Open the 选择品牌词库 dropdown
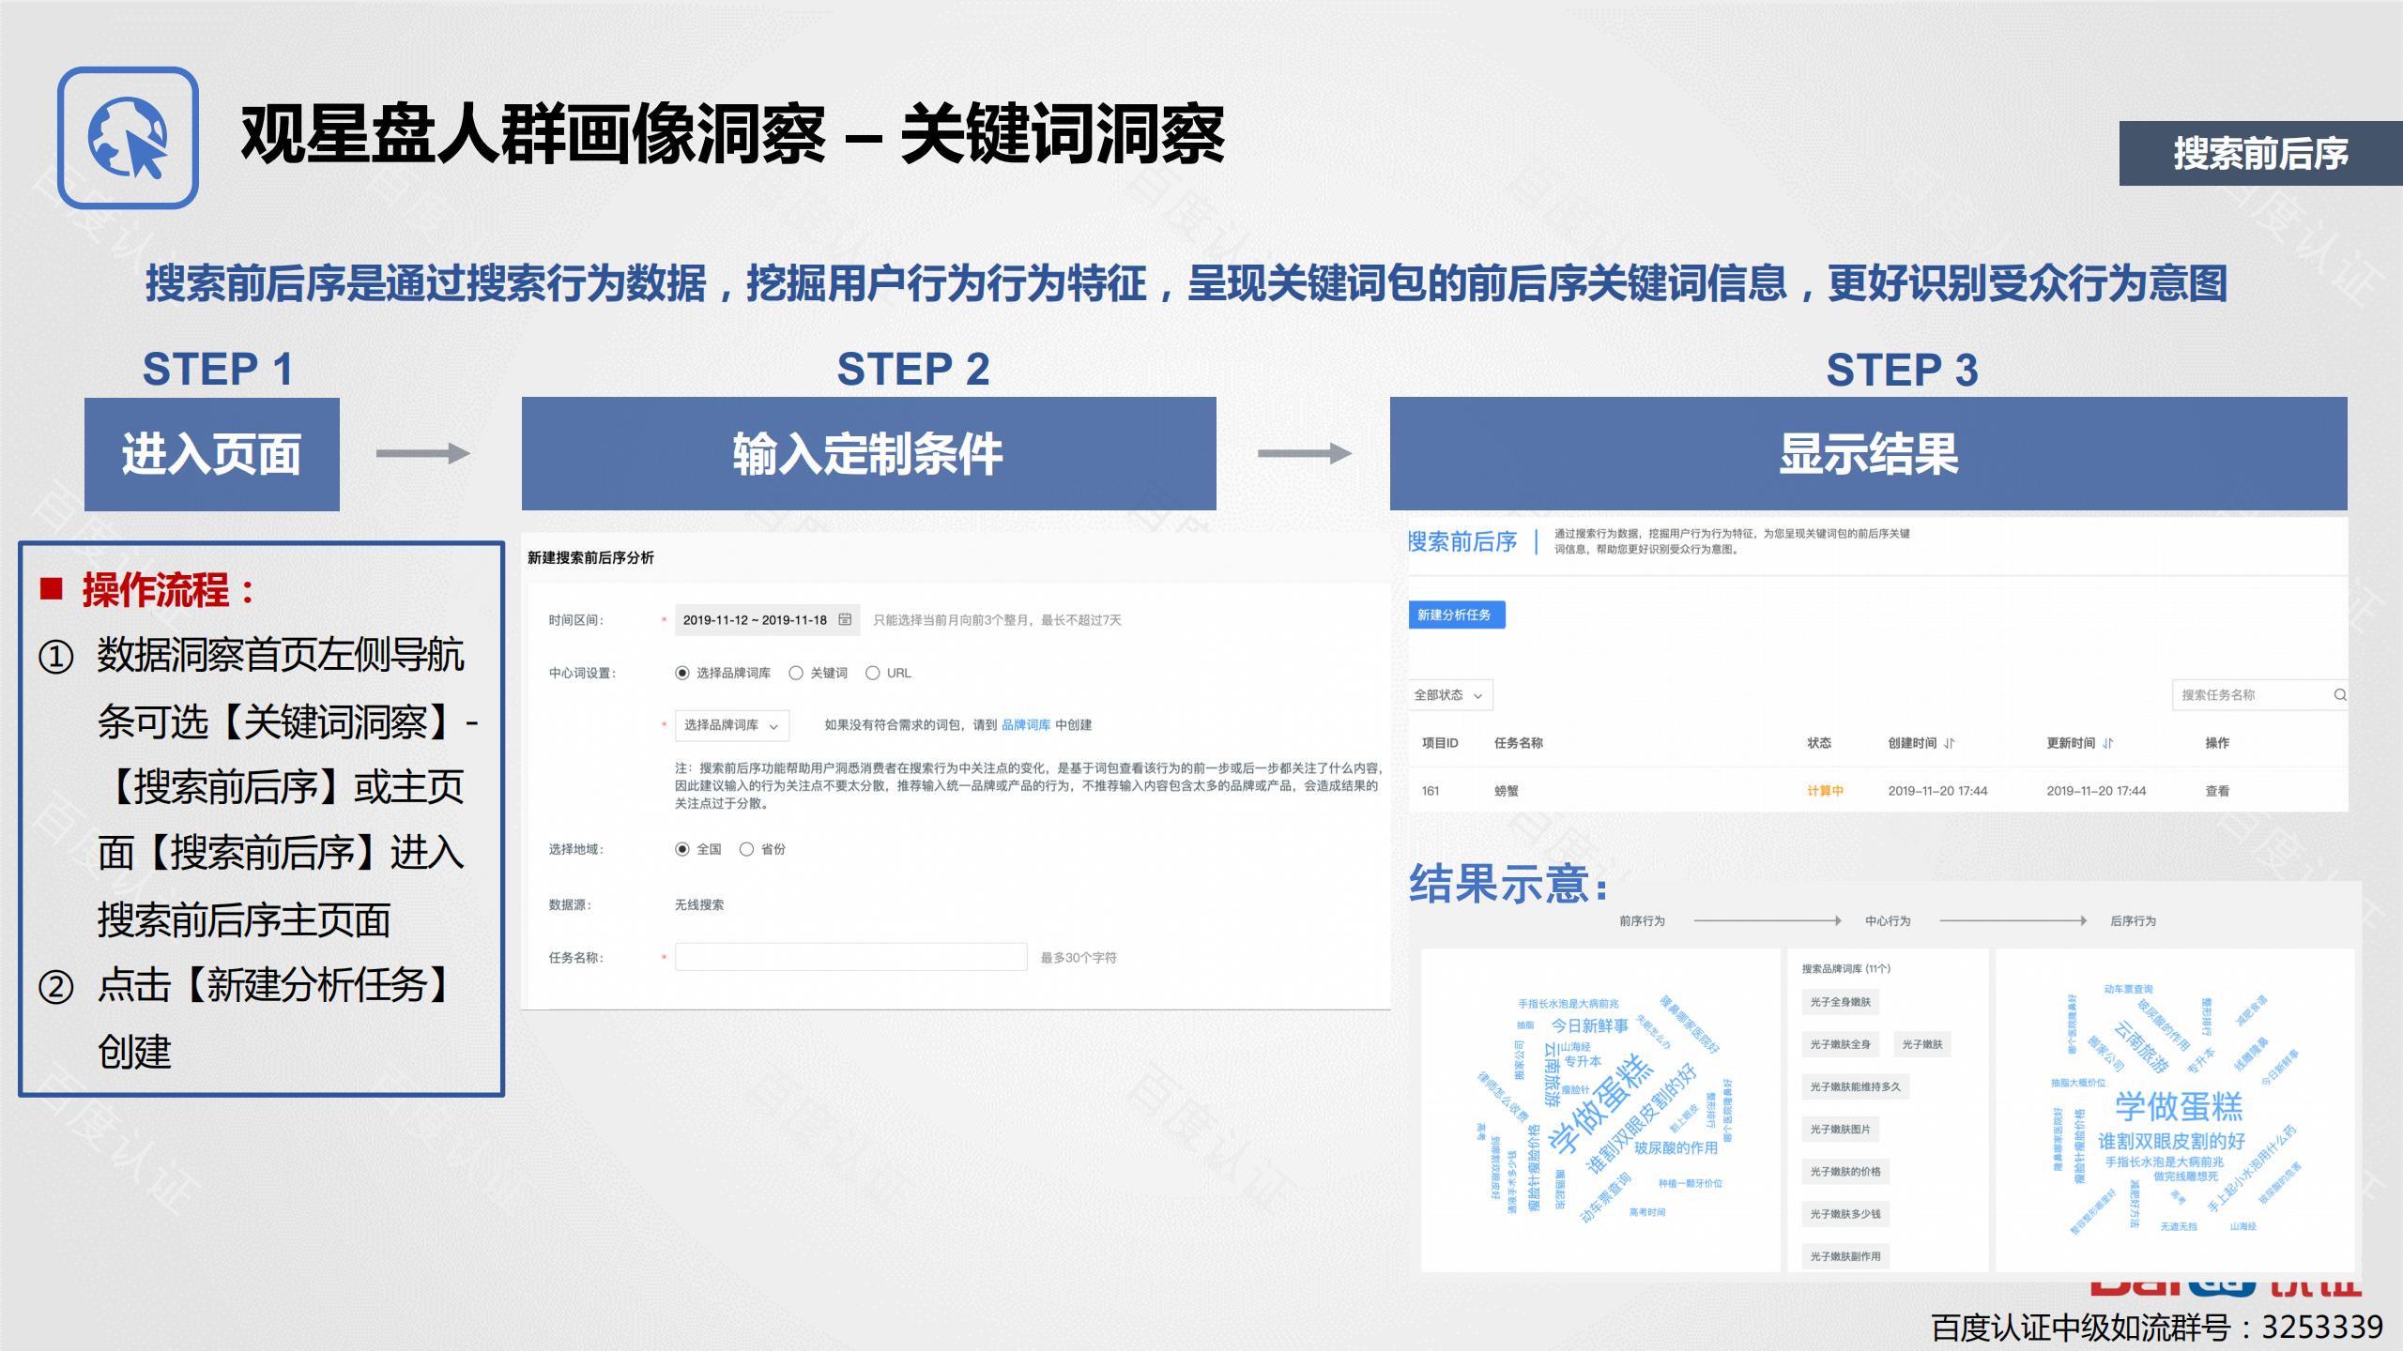 point(732,725)
